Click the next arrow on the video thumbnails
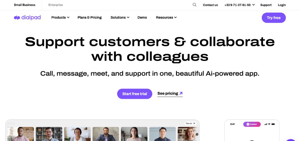Image resolution: width=300 pixels, height=141 pixels. tap(197, 134)
